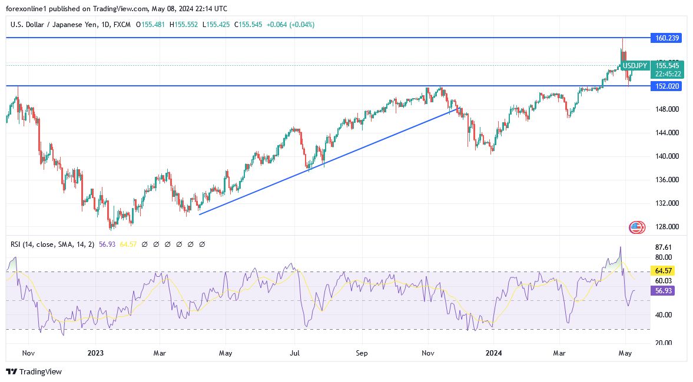Click the TradingView logo at bottom left
693x382 pixels.
[11, 371]
